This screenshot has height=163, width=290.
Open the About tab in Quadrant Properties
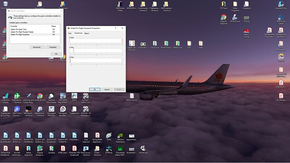tap(87, 33)
